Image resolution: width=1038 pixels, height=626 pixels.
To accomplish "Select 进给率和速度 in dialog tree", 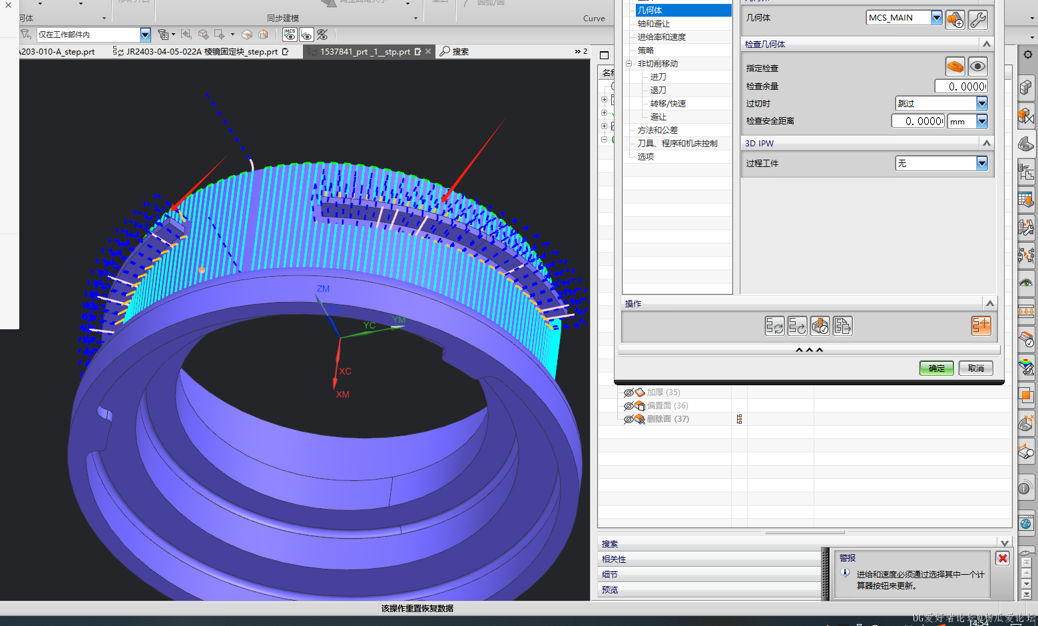I will [x=662, y=37].
